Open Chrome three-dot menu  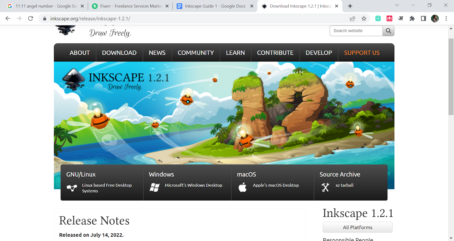446,18
